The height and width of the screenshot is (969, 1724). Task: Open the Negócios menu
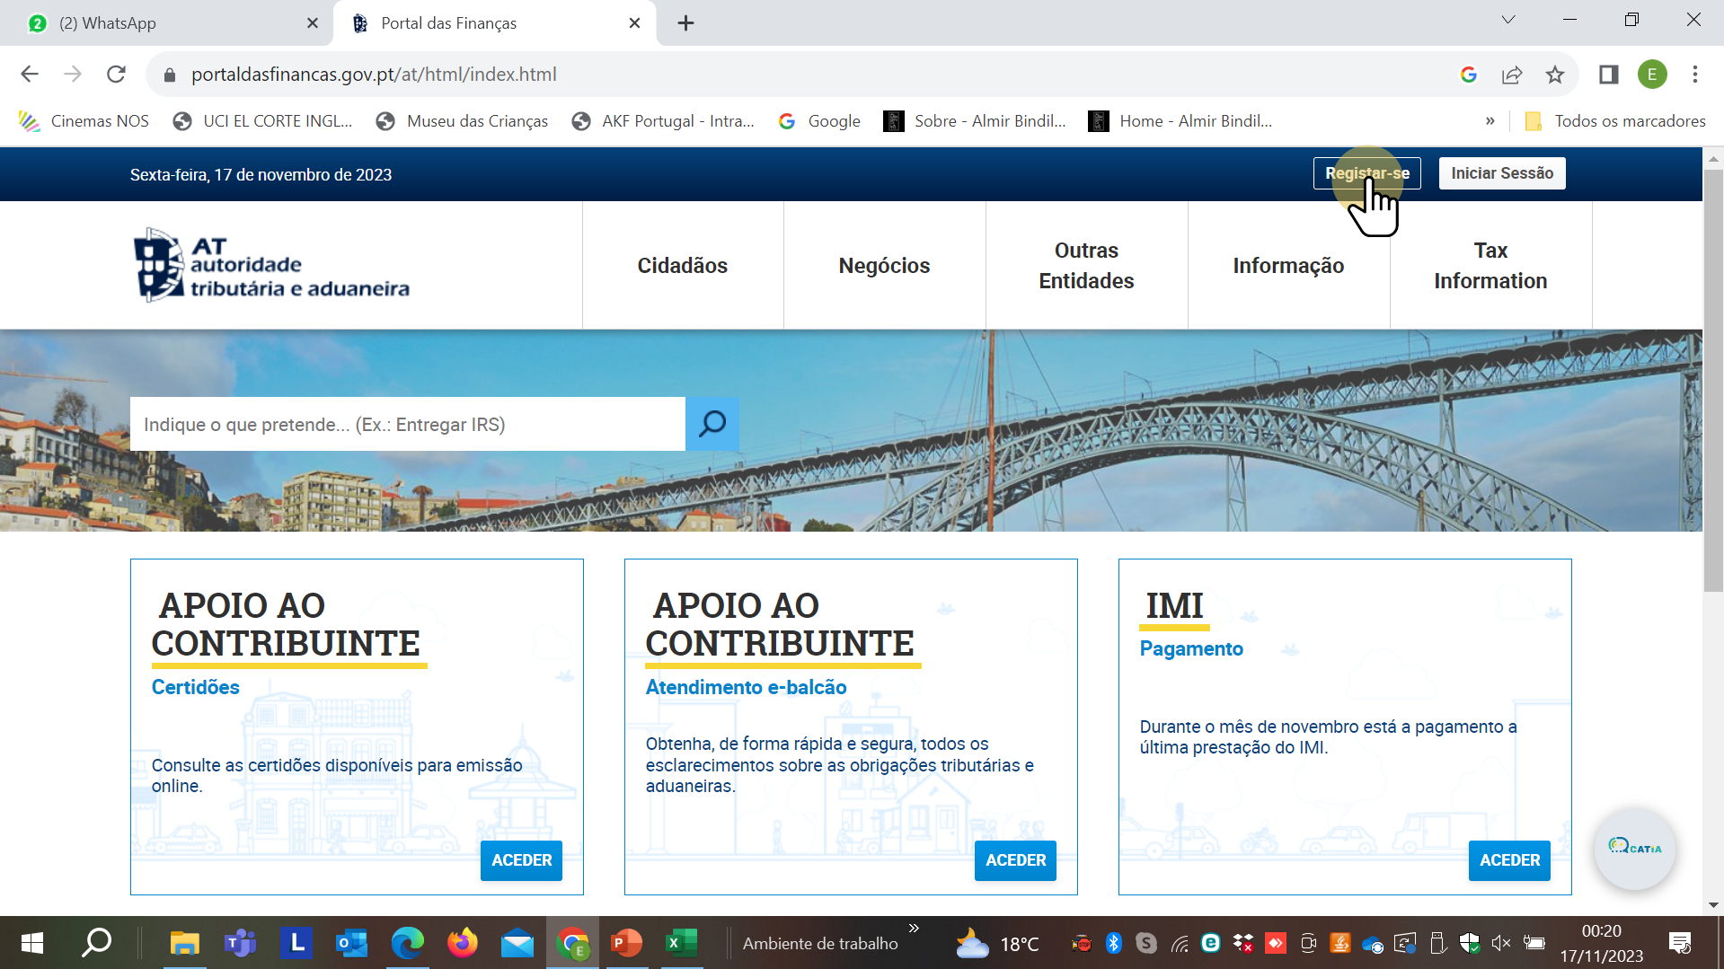click(884, 266)
